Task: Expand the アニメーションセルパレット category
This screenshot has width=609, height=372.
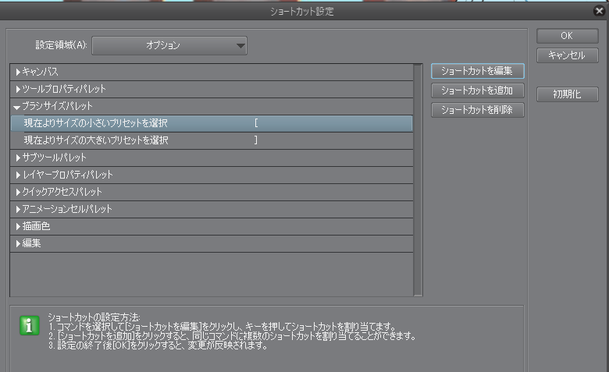Action: (18, 209)
